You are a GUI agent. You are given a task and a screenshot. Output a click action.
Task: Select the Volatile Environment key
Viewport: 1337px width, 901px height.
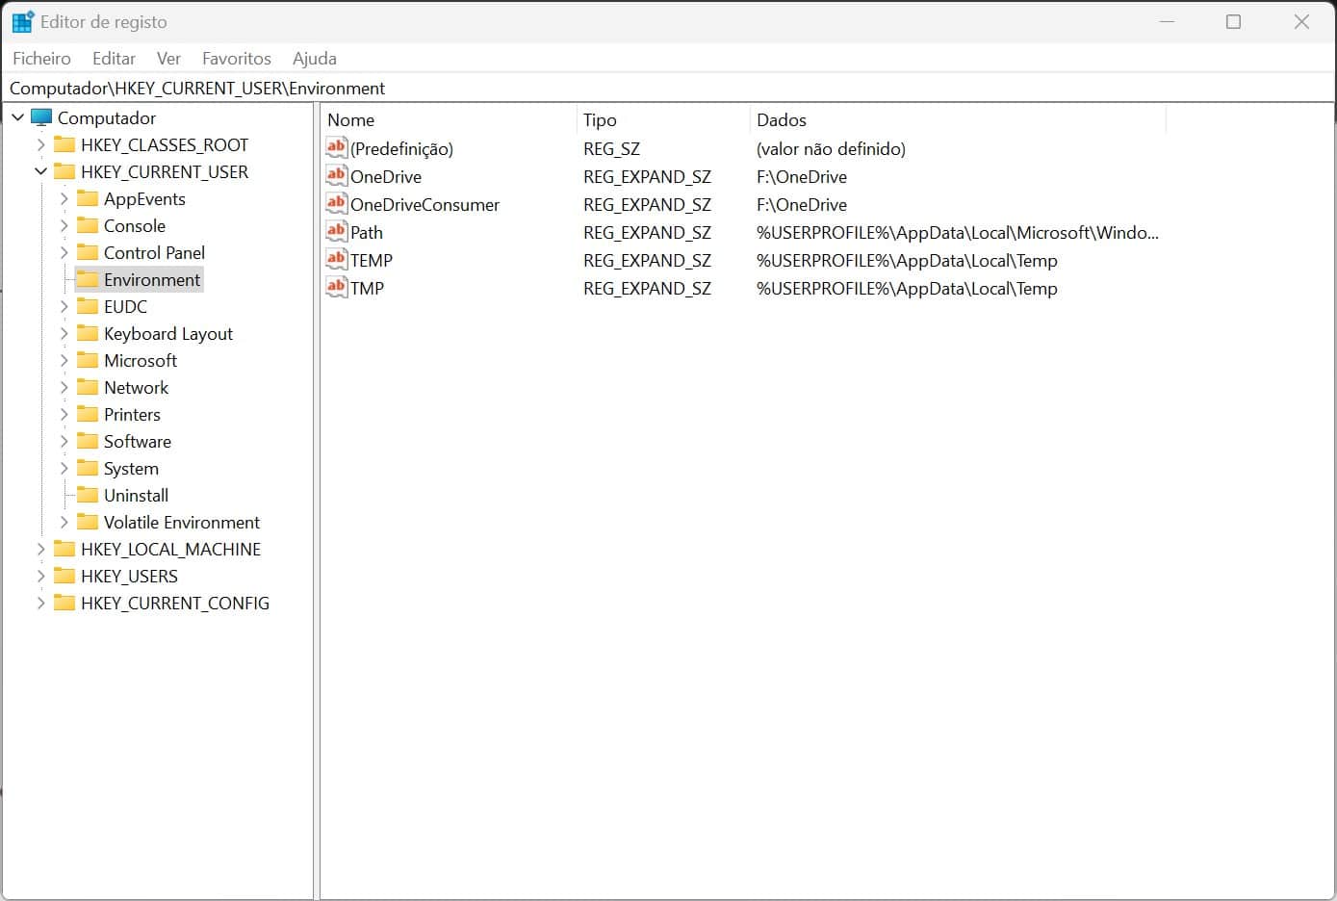point(181,523)
